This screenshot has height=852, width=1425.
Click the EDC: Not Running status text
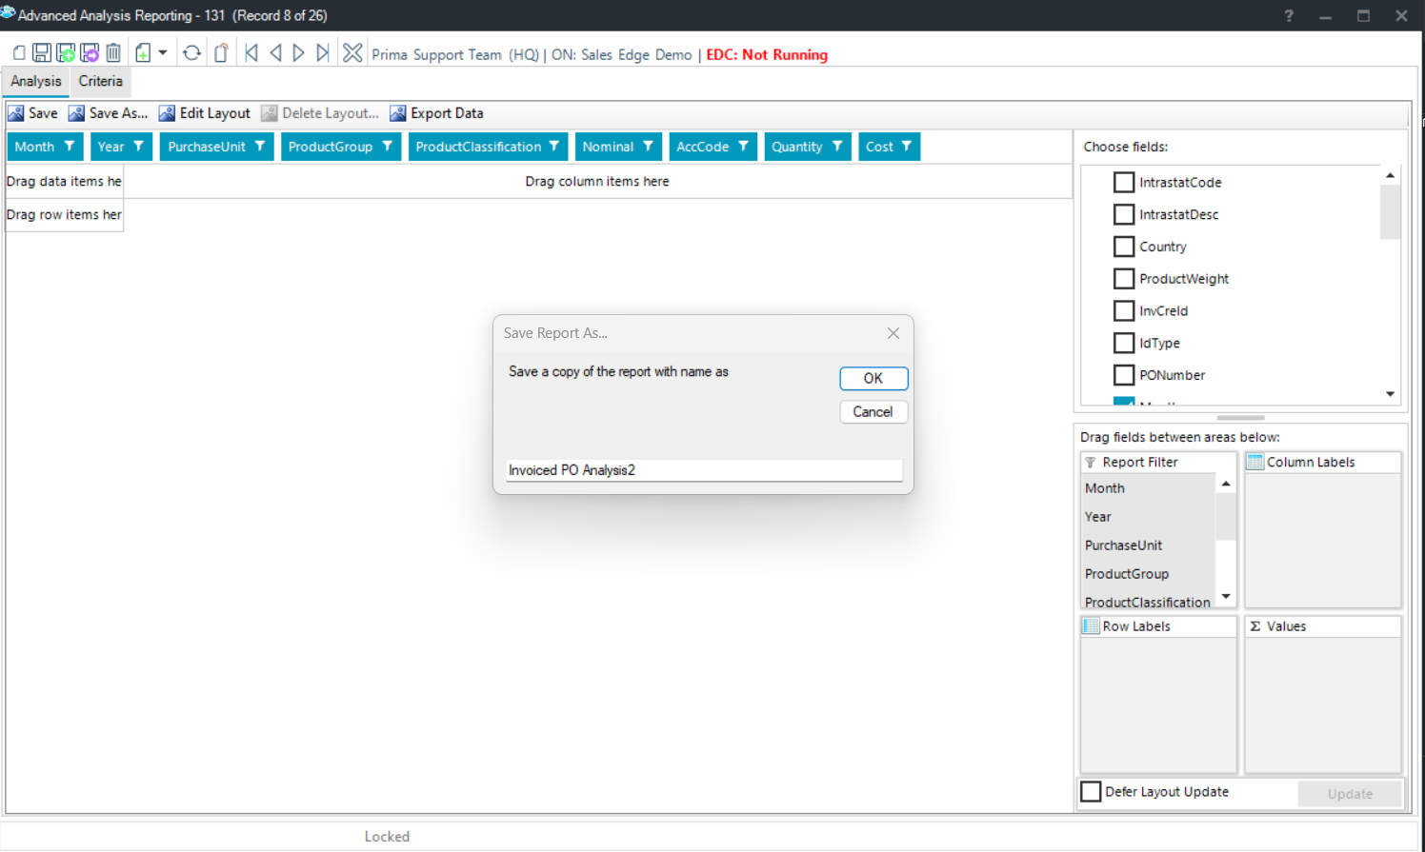pyautogui.click(x=767, y=55)
